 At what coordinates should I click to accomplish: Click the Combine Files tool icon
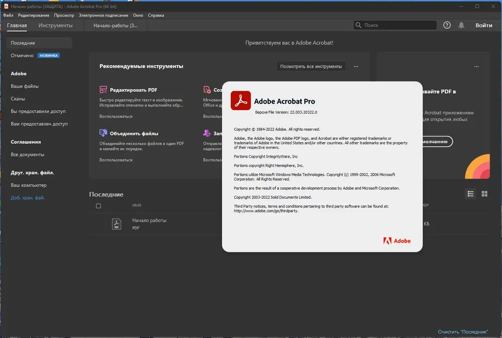(x=103, y=133)
